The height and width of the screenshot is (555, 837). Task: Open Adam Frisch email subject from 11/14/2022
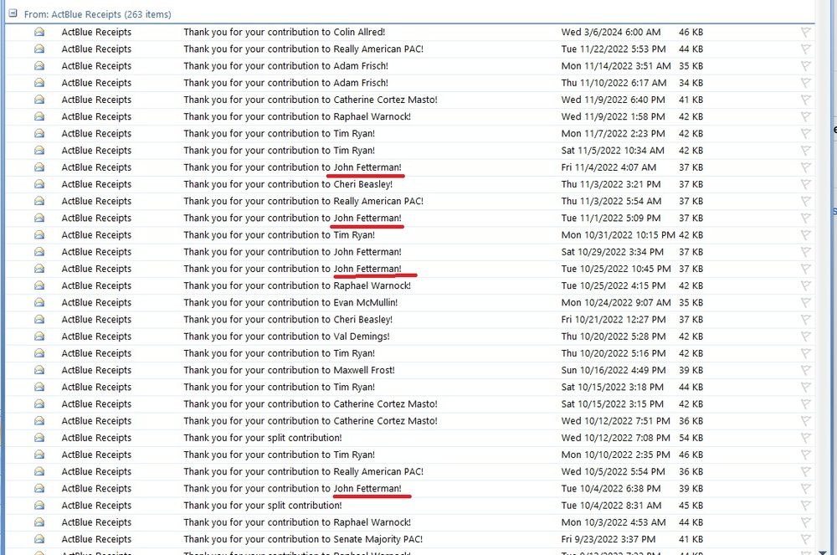point(285,65)
